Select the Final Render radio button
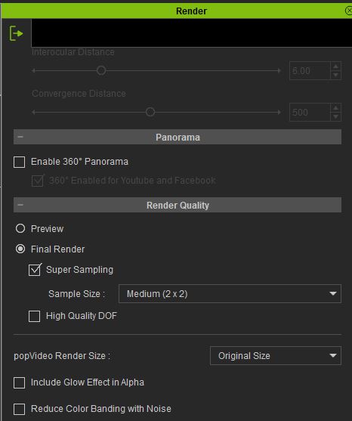Screen dimensions: 352x421 tap(20, 249)
